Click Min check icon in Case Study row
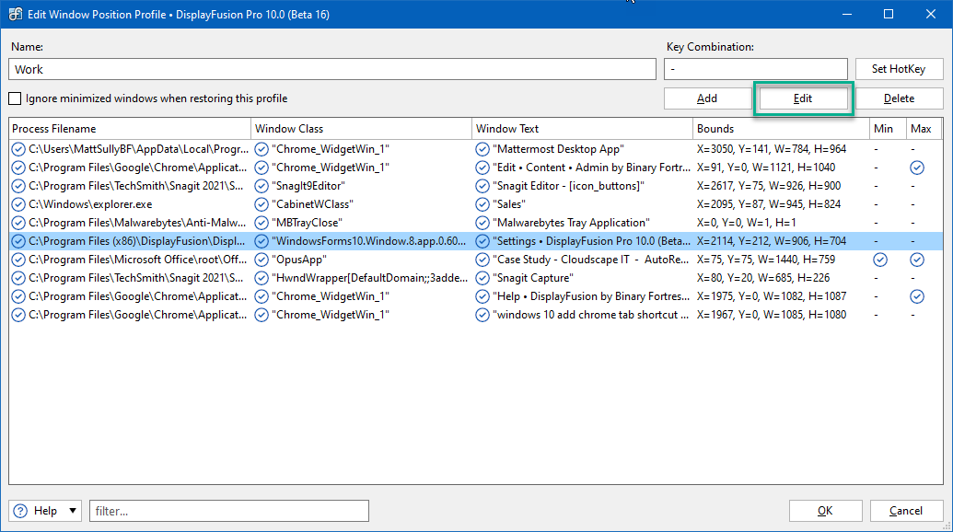 [x=880, y=260]
